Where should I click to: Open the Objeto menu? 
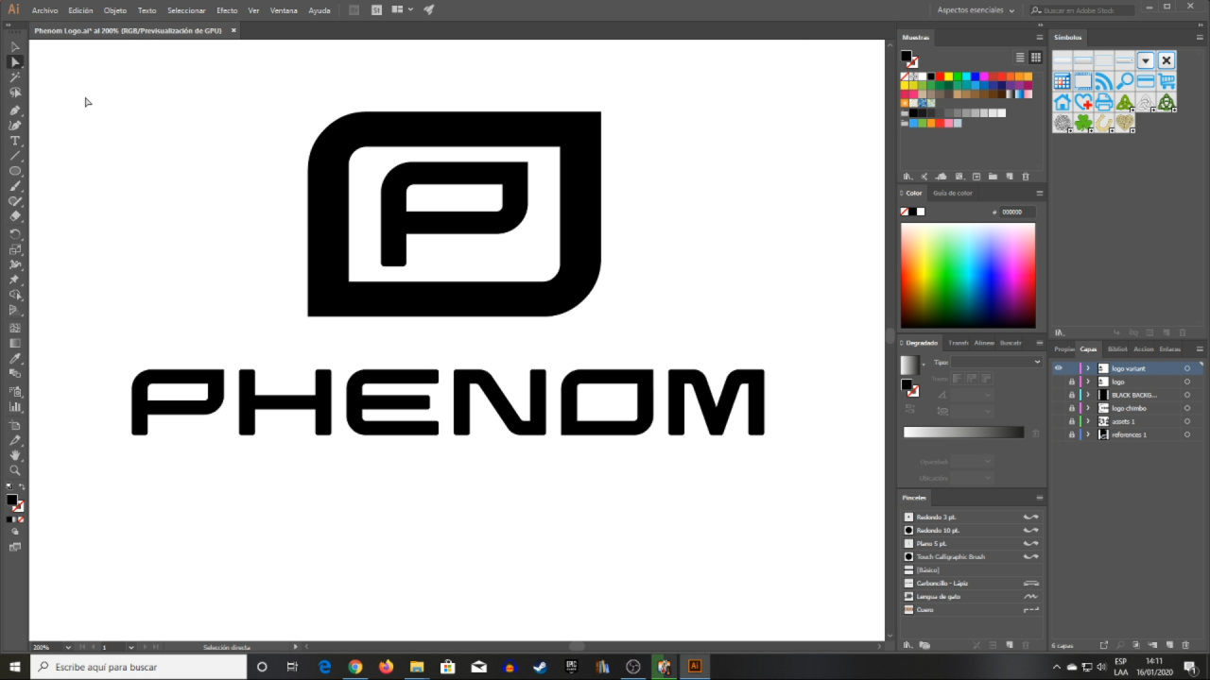click(x=115, y=10)
